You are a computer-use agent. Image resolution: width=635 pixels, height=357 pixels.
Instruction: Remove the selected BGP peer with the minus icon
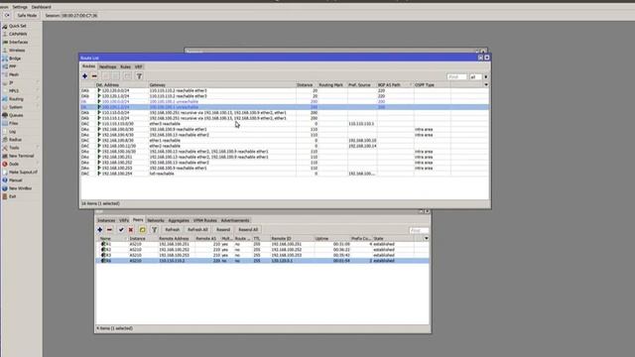pos(109,230)
